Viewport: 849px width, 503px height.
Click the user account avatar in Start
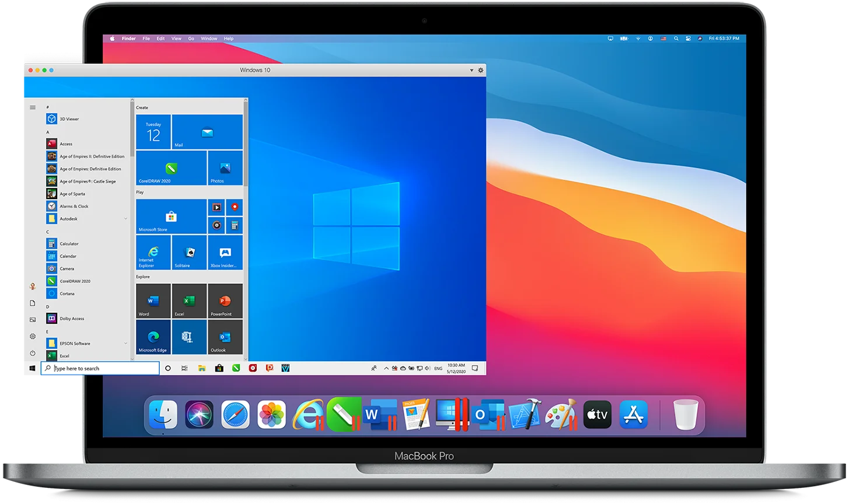pyautogui.click(x=33, y=286)
